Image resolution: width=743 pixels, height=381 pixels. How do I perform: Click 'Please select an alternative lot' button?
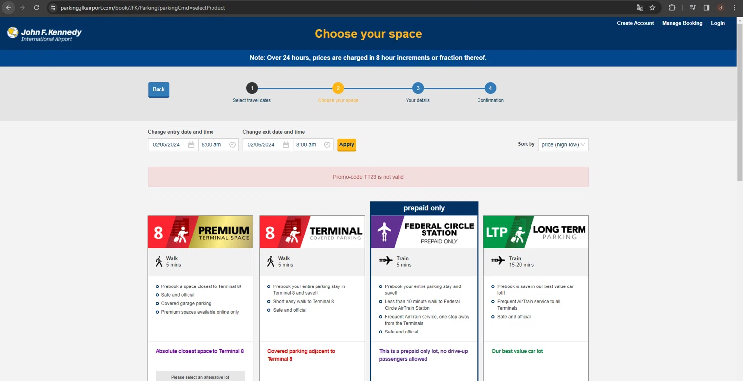pos(200,376)
